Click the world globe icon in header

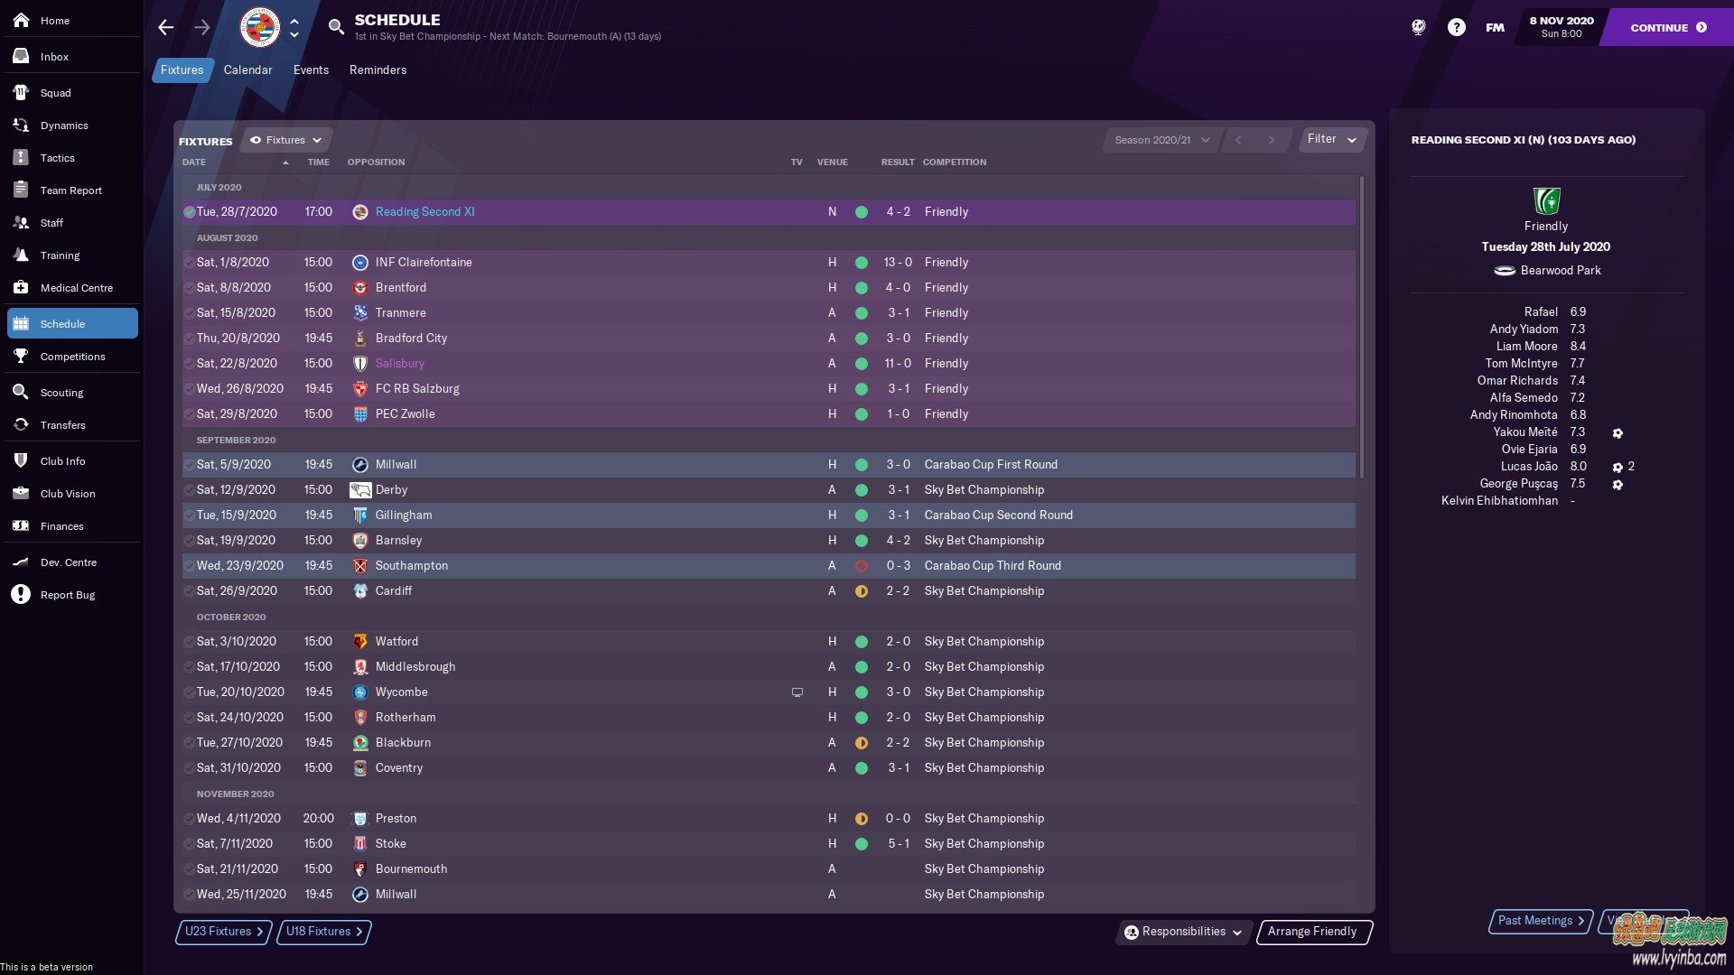coord(1418,27)
